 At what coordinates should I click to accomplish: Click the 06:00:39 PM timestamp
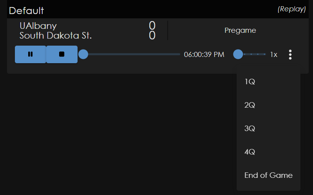[x=204, y=55]
